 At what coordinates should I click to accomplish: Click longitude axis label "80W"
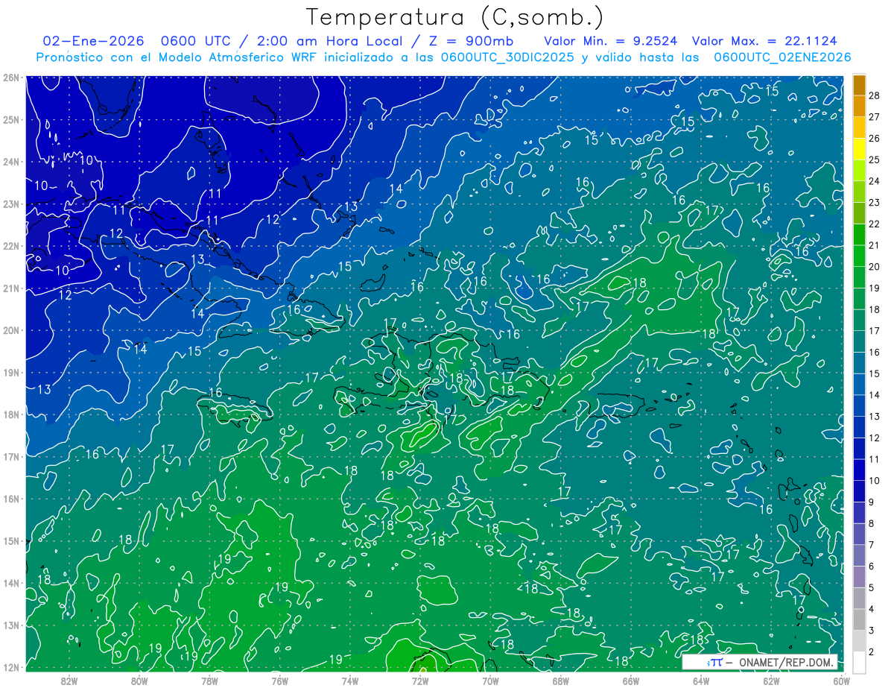coord(139,681)
